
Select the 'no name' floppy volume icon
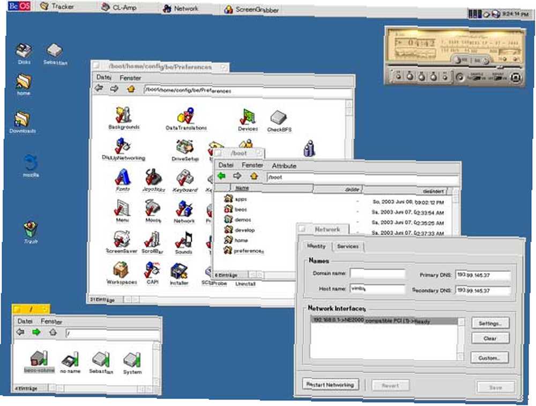(70, 363)
